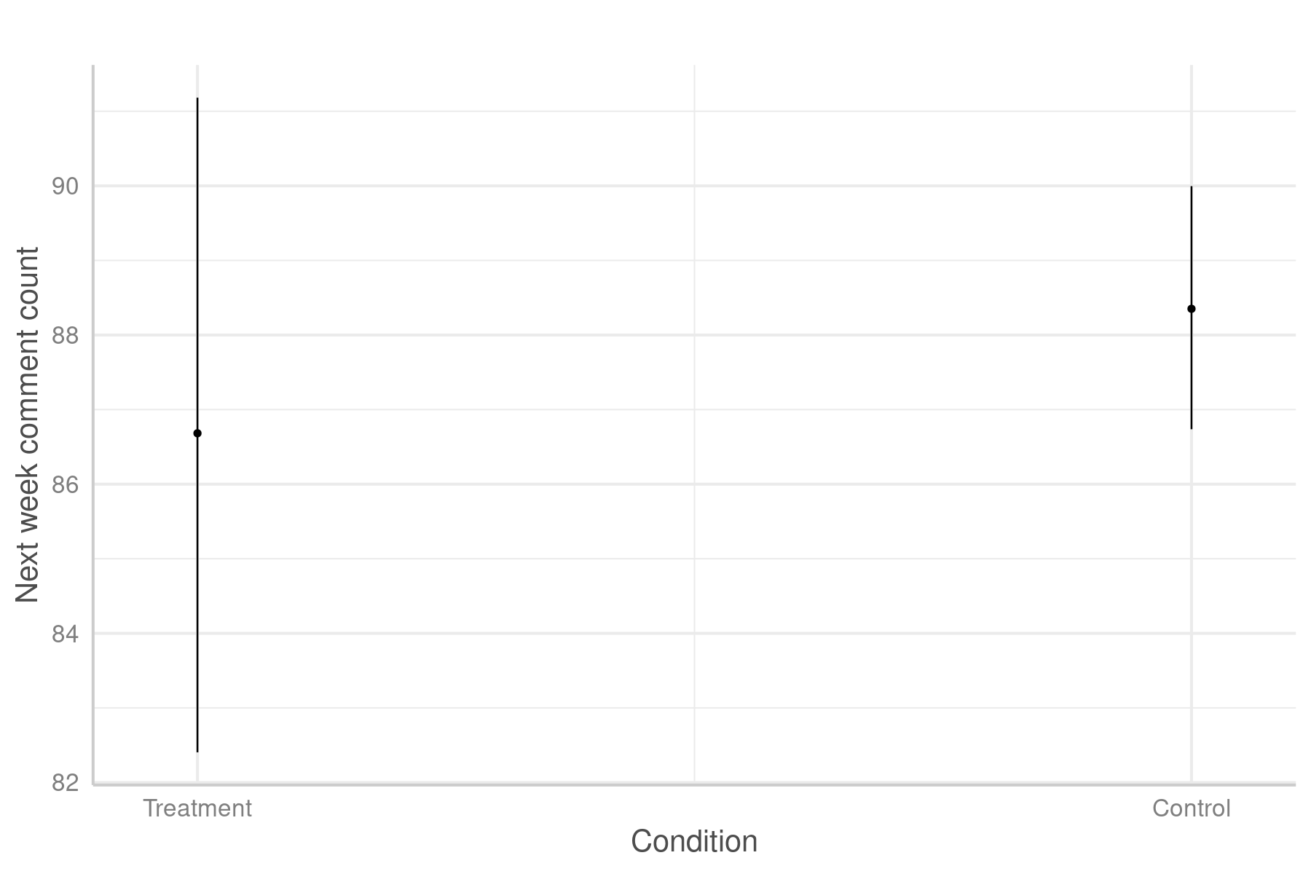Image resolution: width=1311 pixels, height=874 pixels.
Task: Click the Treatment x-axis label
Action: coord(197,808)
